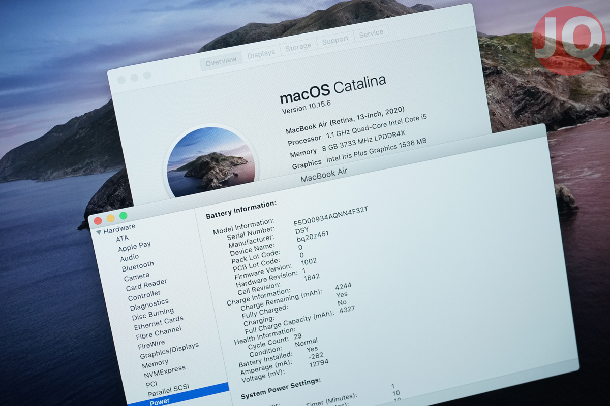Select the Service tab
Screen dimensions: 610x406
(x=371, y=33)
